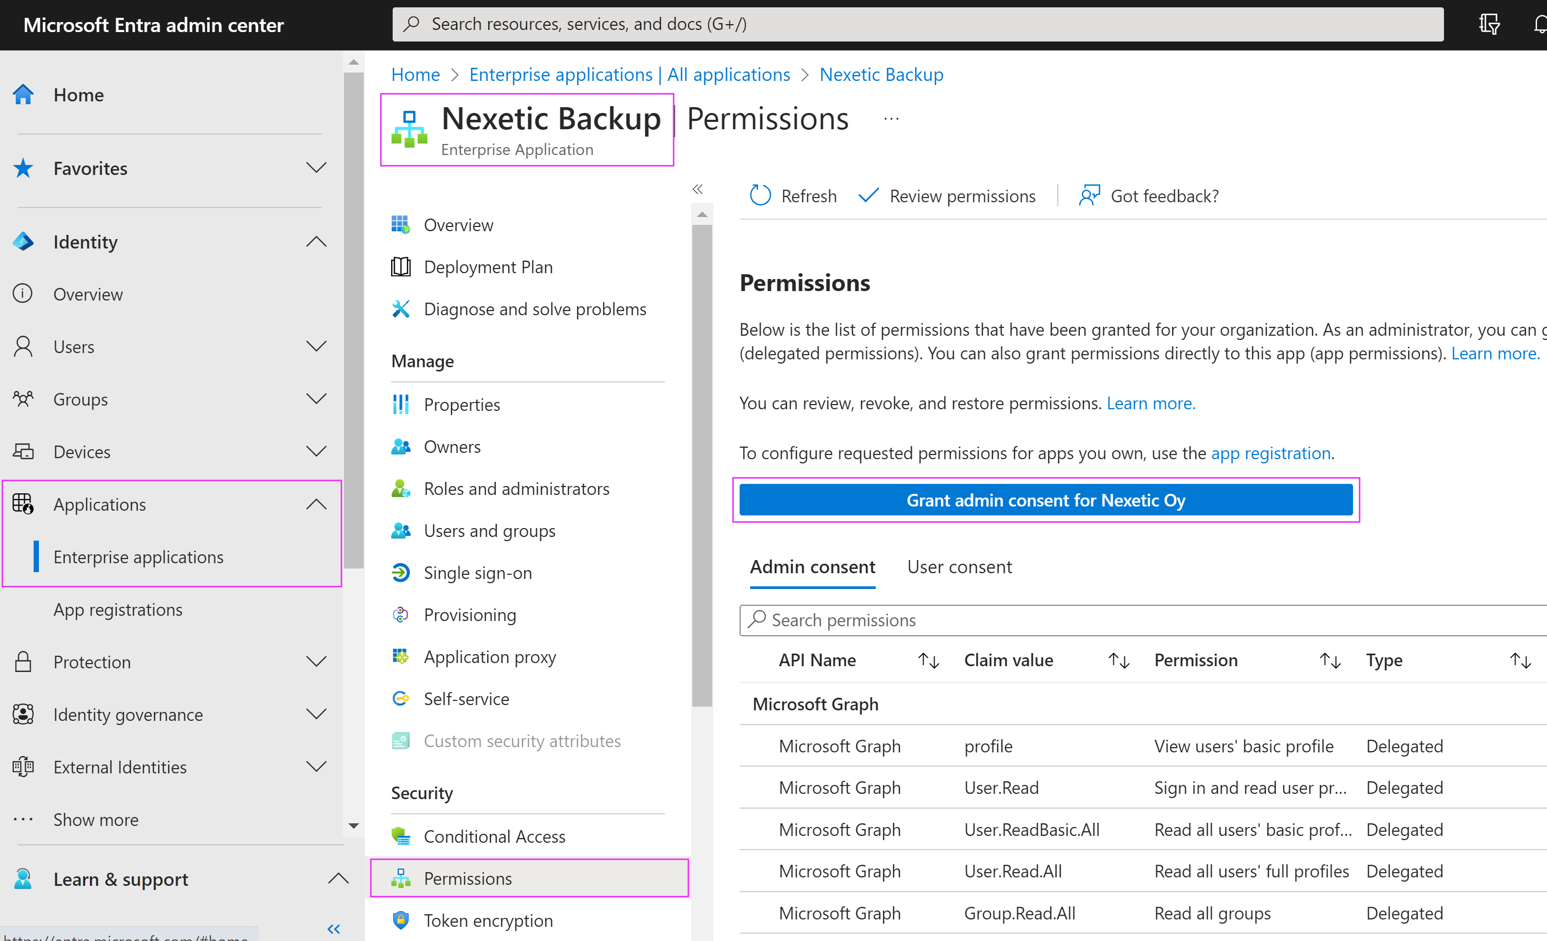
Task: Click the Review permissions checkmark icon
Action: tap(868, 196)
